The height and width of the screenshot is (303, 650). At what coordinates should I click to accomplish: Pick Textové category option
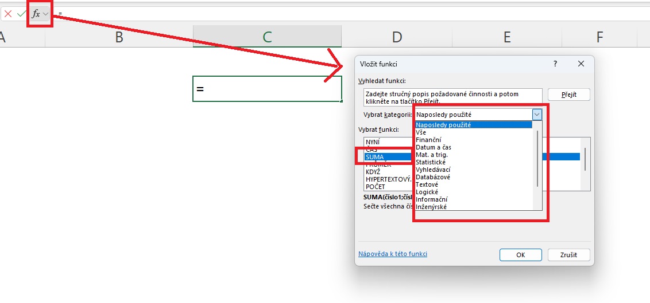tap(427, 184)
